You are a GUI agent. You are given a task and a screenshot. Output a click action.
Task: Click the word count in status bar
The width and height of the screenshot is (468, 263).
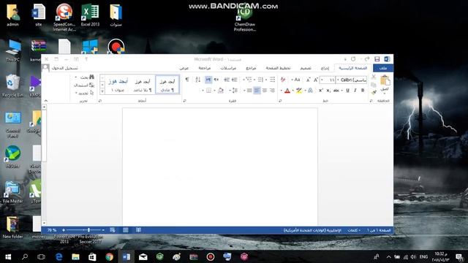tap(354, 230)
